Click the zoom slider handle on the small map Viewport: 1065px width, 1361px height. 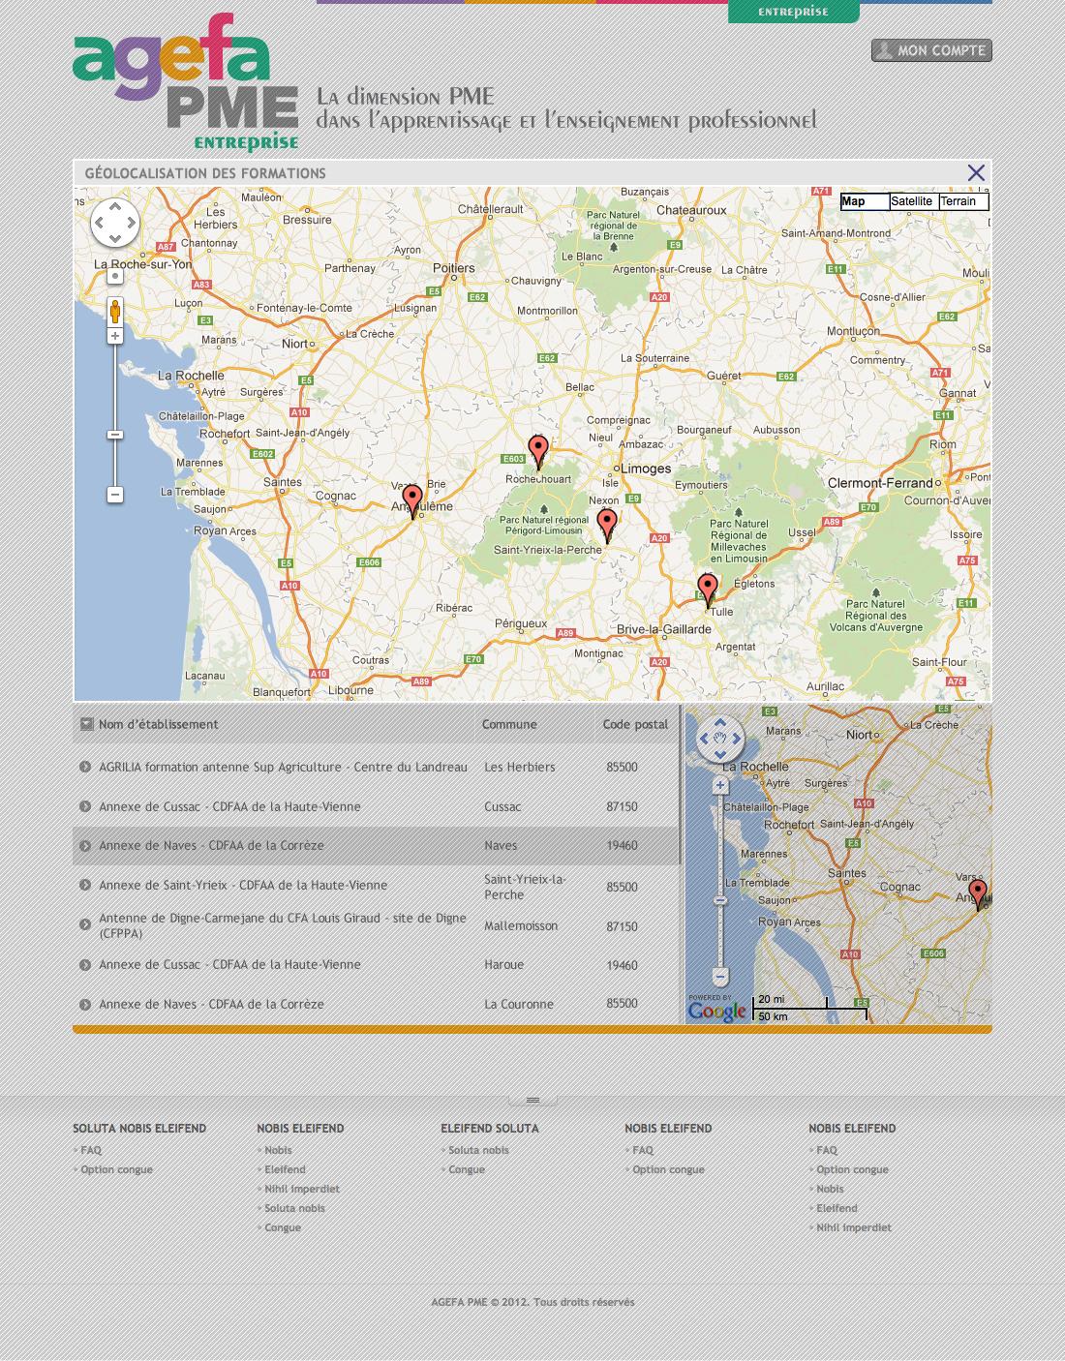click(720, 901)
